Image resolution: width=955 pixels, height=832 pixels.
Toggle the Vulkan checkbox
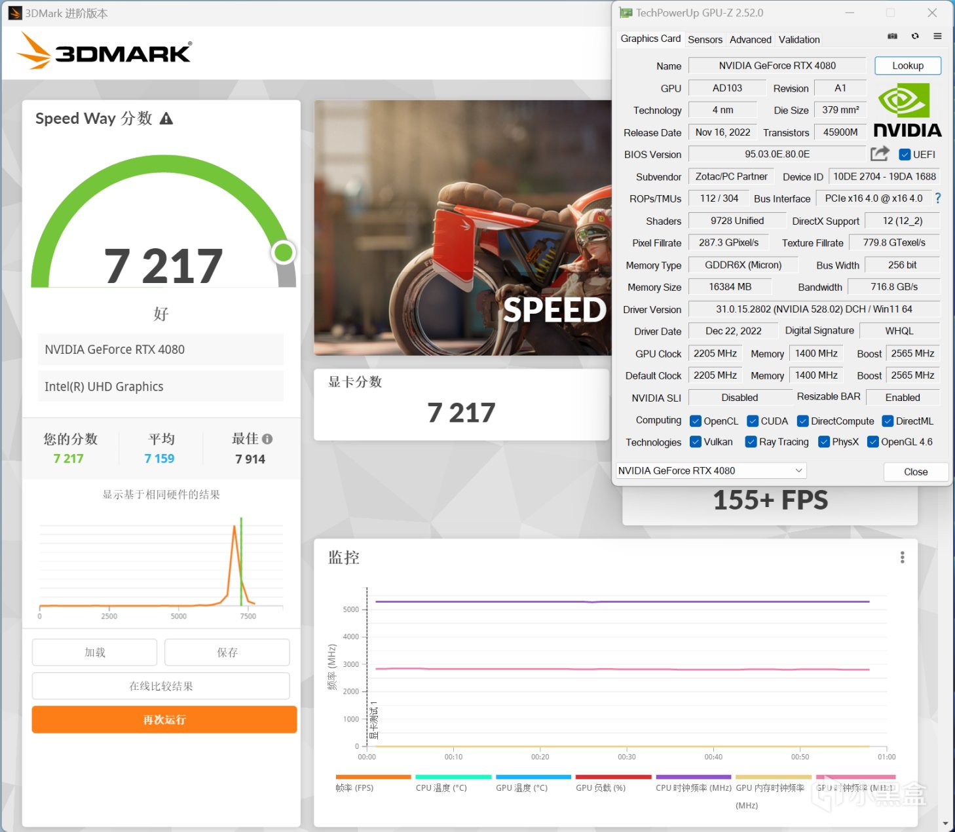(696, 442)
